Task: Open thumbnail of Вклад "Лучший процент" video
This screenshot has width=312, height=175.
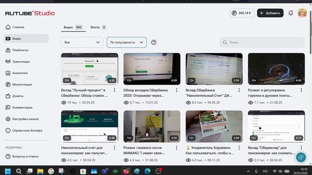Action: [90, 69]
